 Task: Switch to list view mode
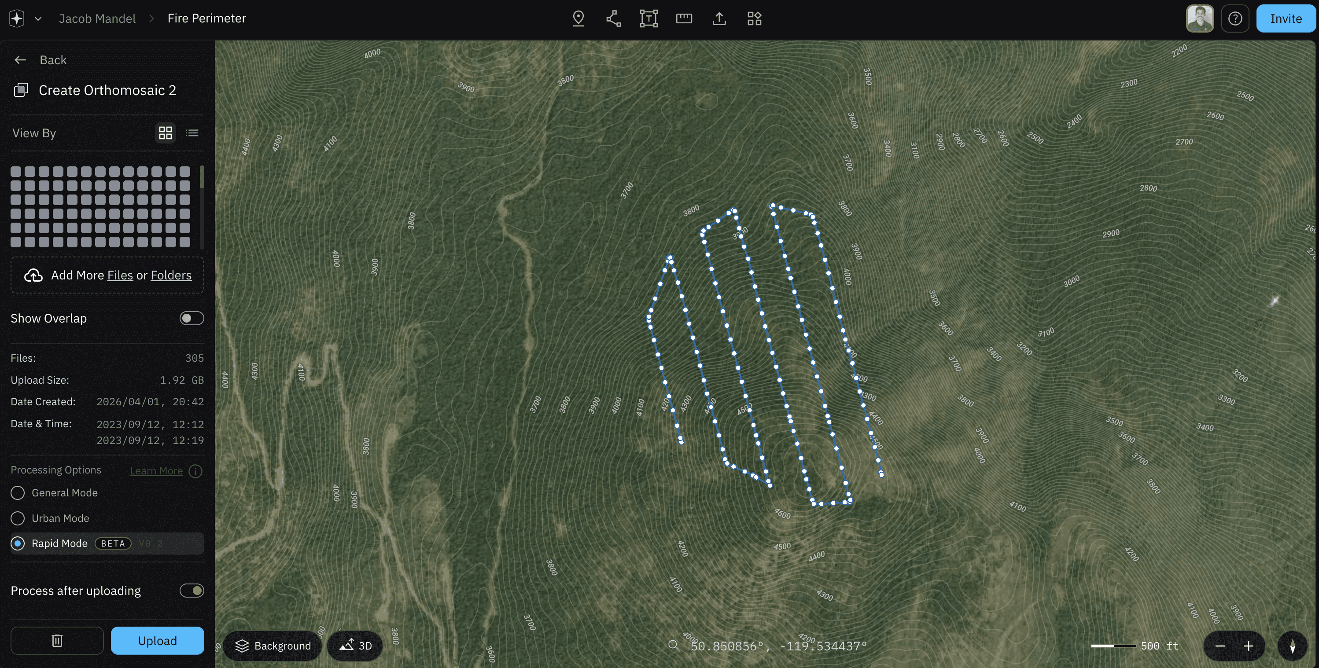pyautogui.click(x=192, y=133)
